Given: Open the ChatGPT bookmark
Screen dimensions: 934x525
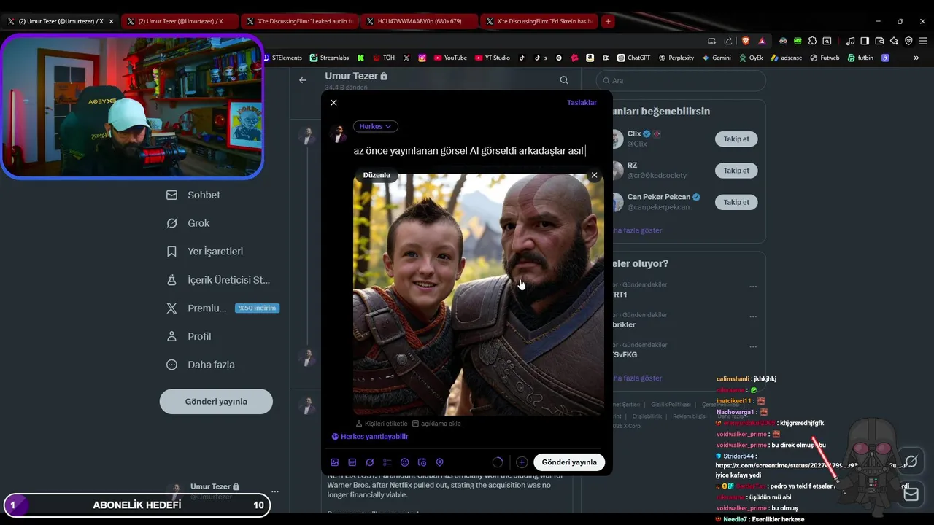Looking at the screenshot, I should point(633,58).
